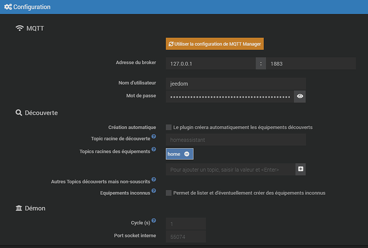This screenshot has width=368, height=248.
Task: Open help tooltip for Cycle (s)
Action: (154, 220)
